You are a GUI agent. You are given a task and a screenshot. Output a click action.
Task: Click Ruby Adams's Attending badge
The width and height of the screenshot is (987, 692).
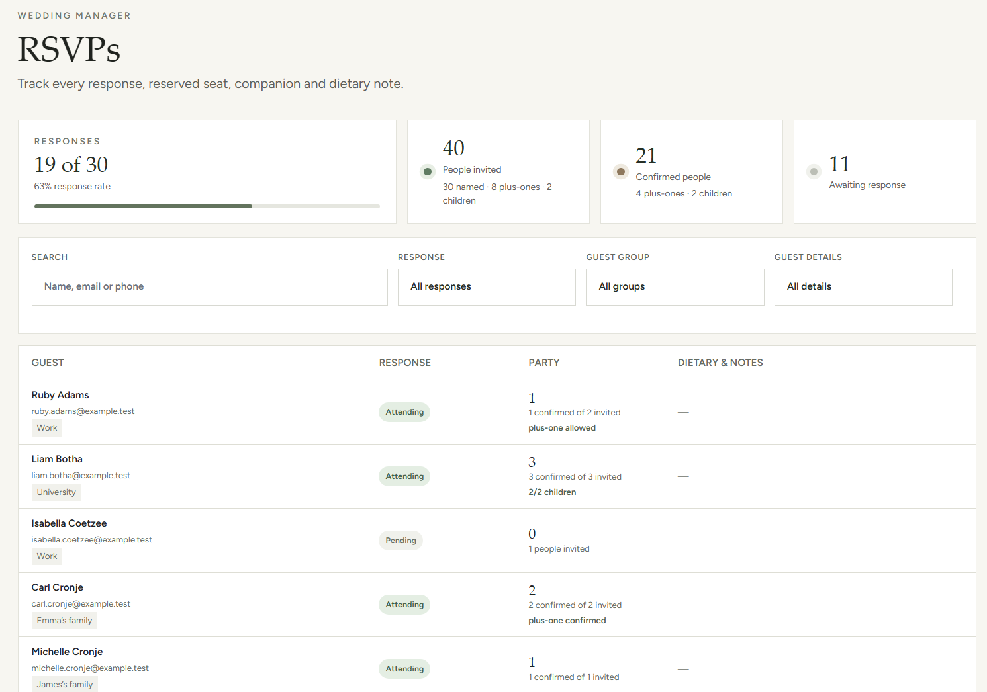pos(404,412)
